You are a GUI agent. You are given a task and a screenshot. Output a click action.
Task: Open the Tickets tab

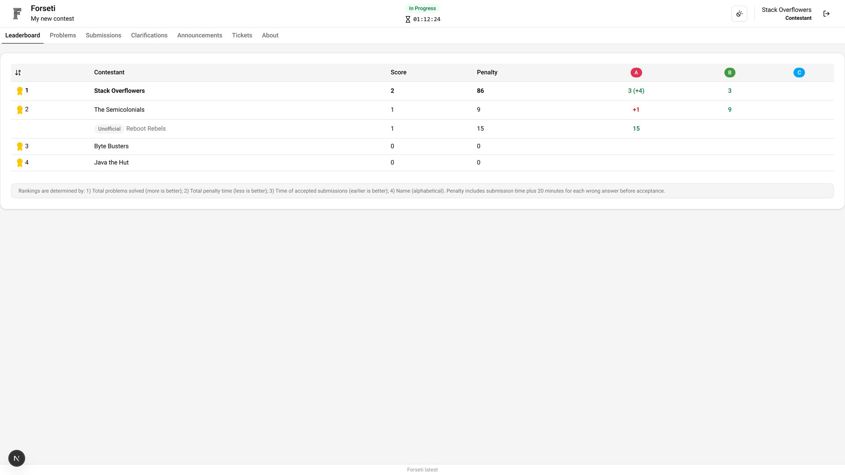242,35
